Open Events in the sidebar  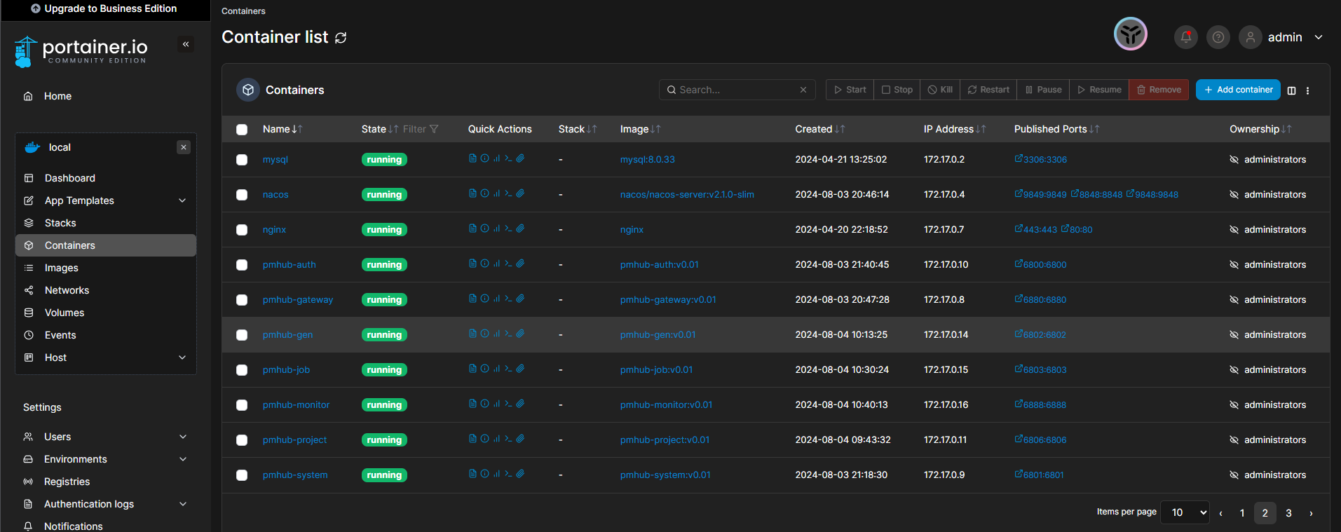pos(105,335)
